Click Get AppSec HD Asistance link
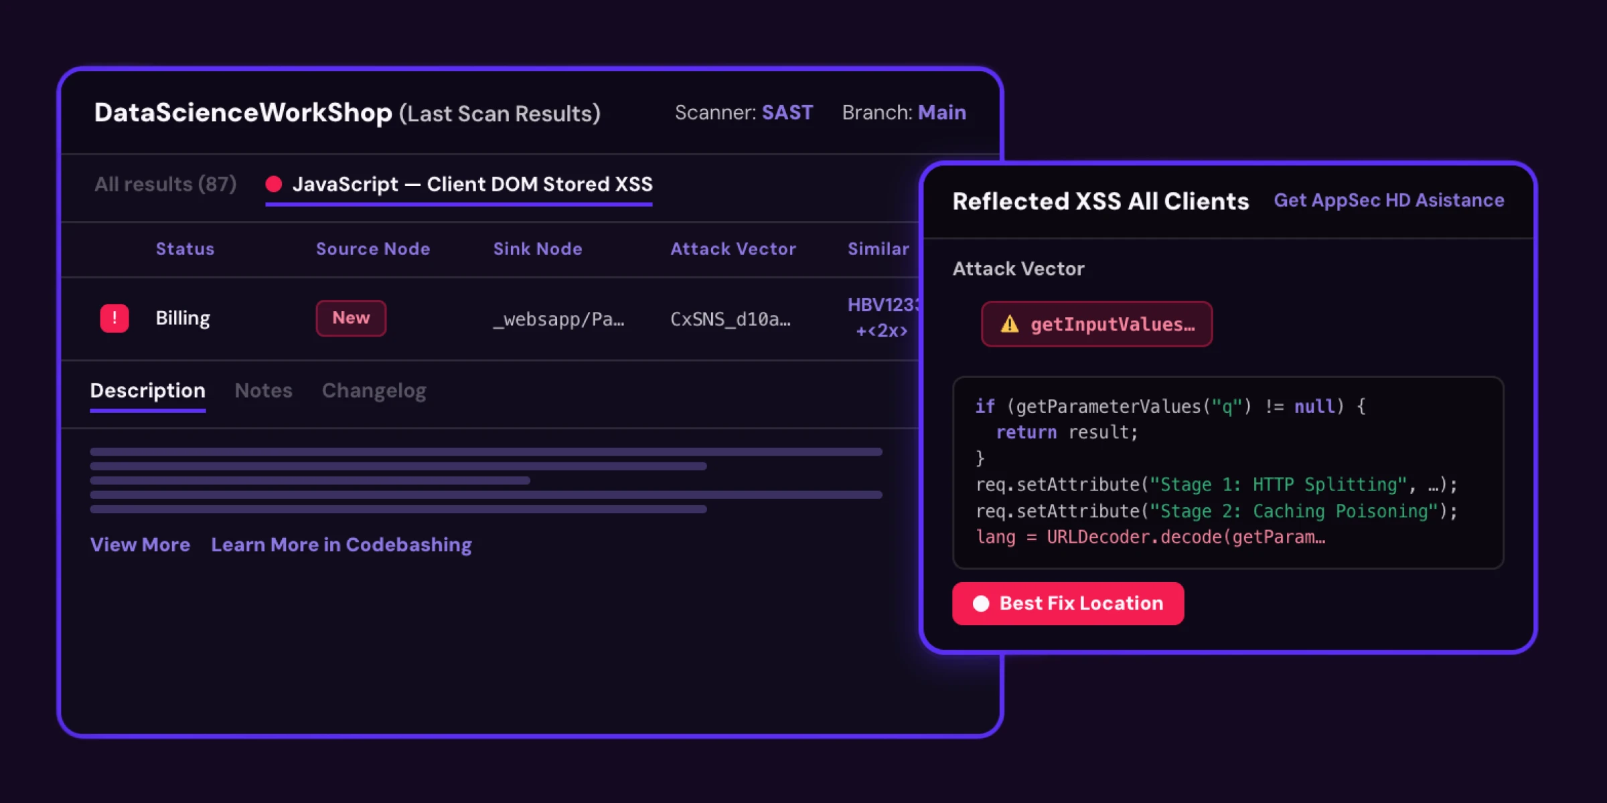 [x=1389, y=200]
